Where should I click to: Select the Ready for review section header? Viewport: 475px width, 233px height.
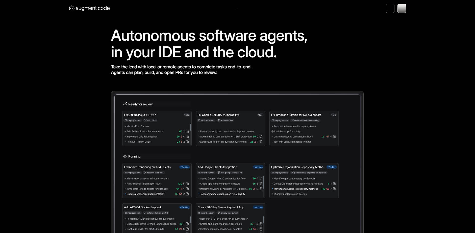(141, 104)
